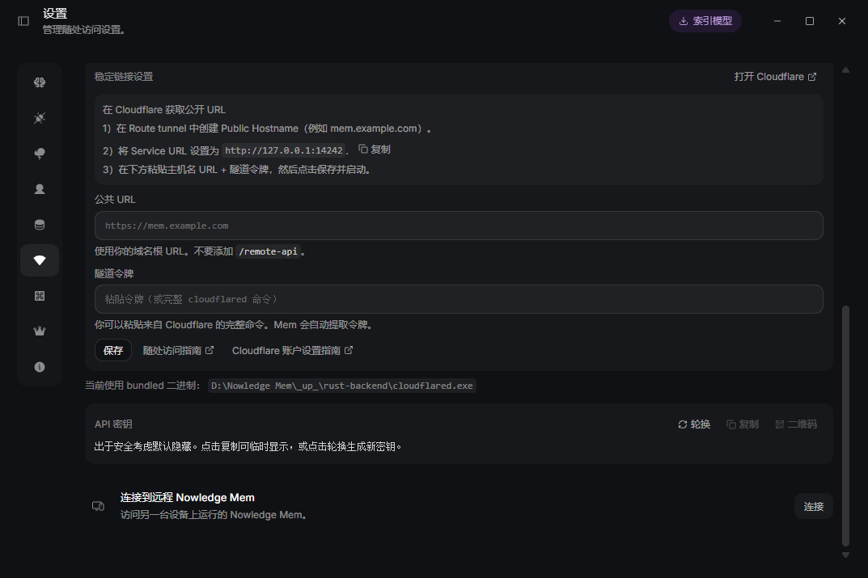
Task: Minimize the settings window
Action: [x=777, y=21]
